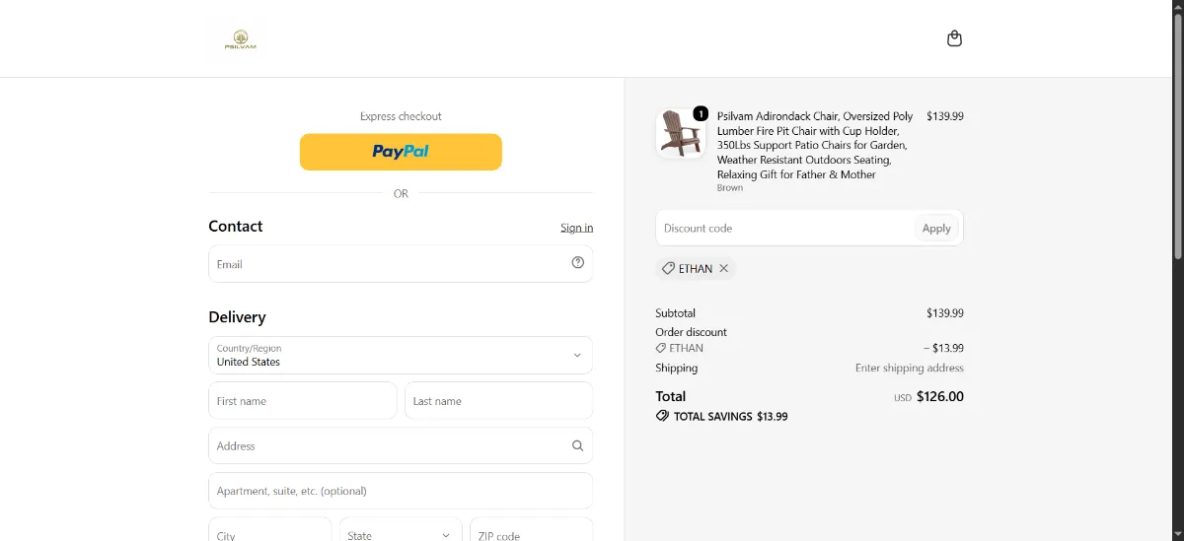The height and width of the screenshot is (541, 1184).
Task: Click the Apply discount button
Action: 936,228
